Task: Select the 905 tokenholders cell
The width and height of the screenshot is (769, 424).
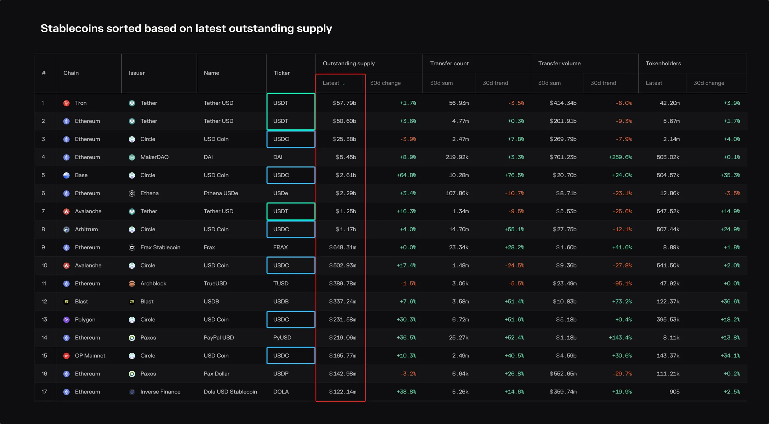Action: (x=674, y=392)
